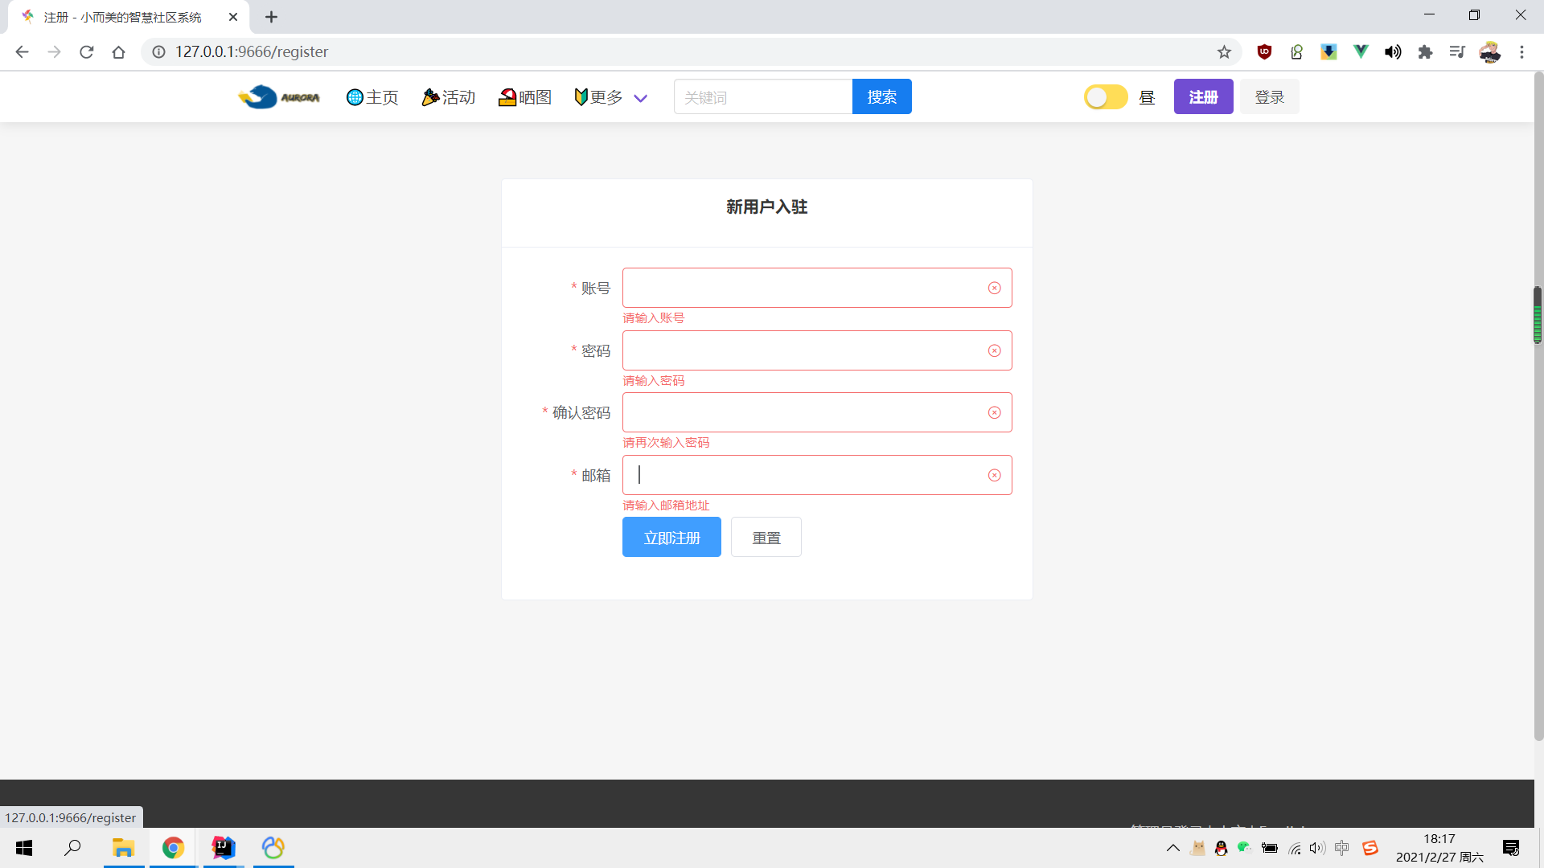Clear the 账号 field with its X icon
This screenshot has width=1544, height=868.
[x=994, y=288]
